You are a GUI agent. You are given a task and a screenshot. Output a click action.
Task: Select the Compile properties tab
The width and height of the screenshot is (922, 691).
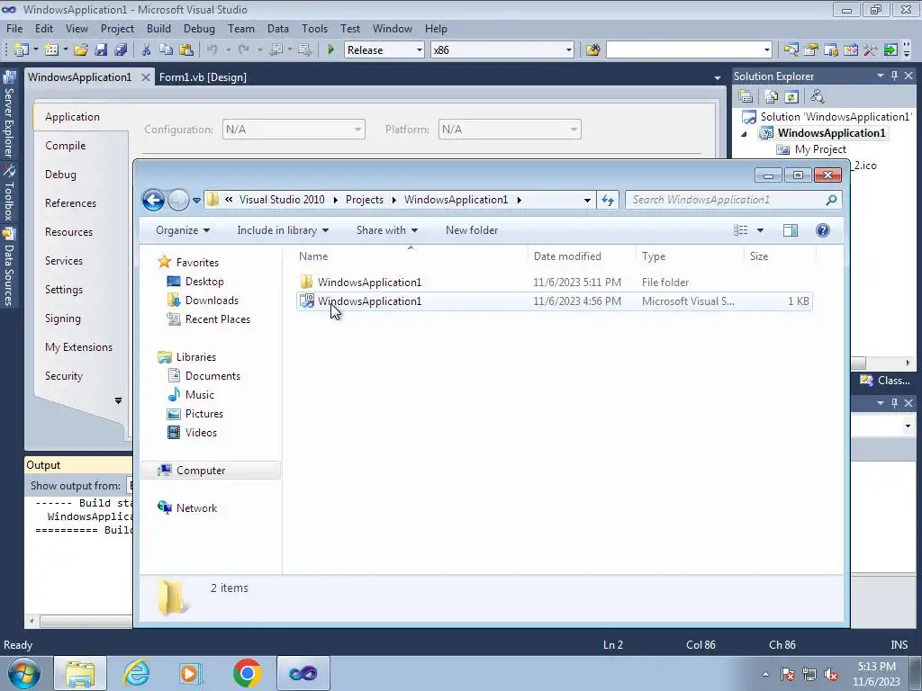pos(65,146)
